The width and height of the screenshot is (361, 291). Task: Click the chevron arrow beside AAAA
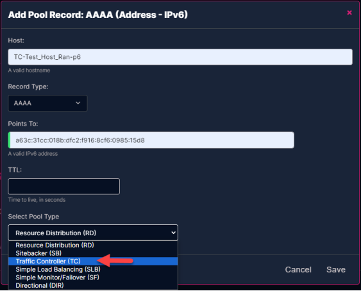click(x=78, y=103)
